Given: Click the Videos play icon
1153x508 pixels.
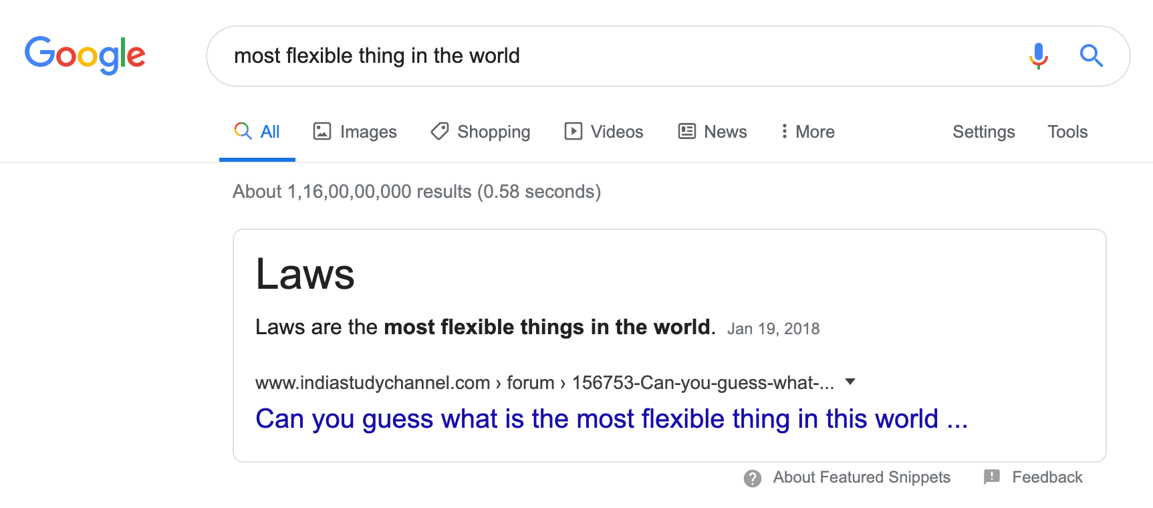Looking at the screenshot, I should click(573, 132).
